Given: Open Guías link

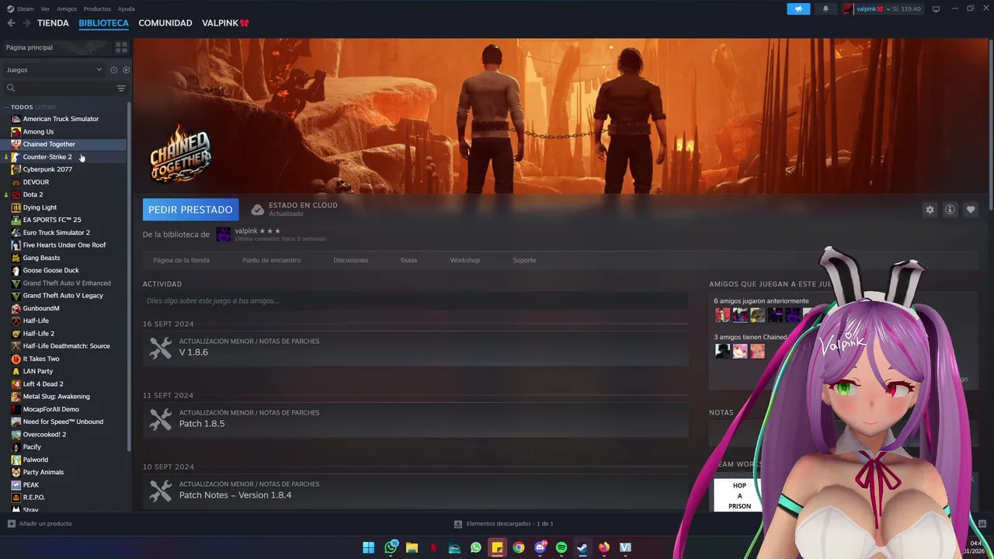Looking at the screenshot, I should (x=408, y=260).
